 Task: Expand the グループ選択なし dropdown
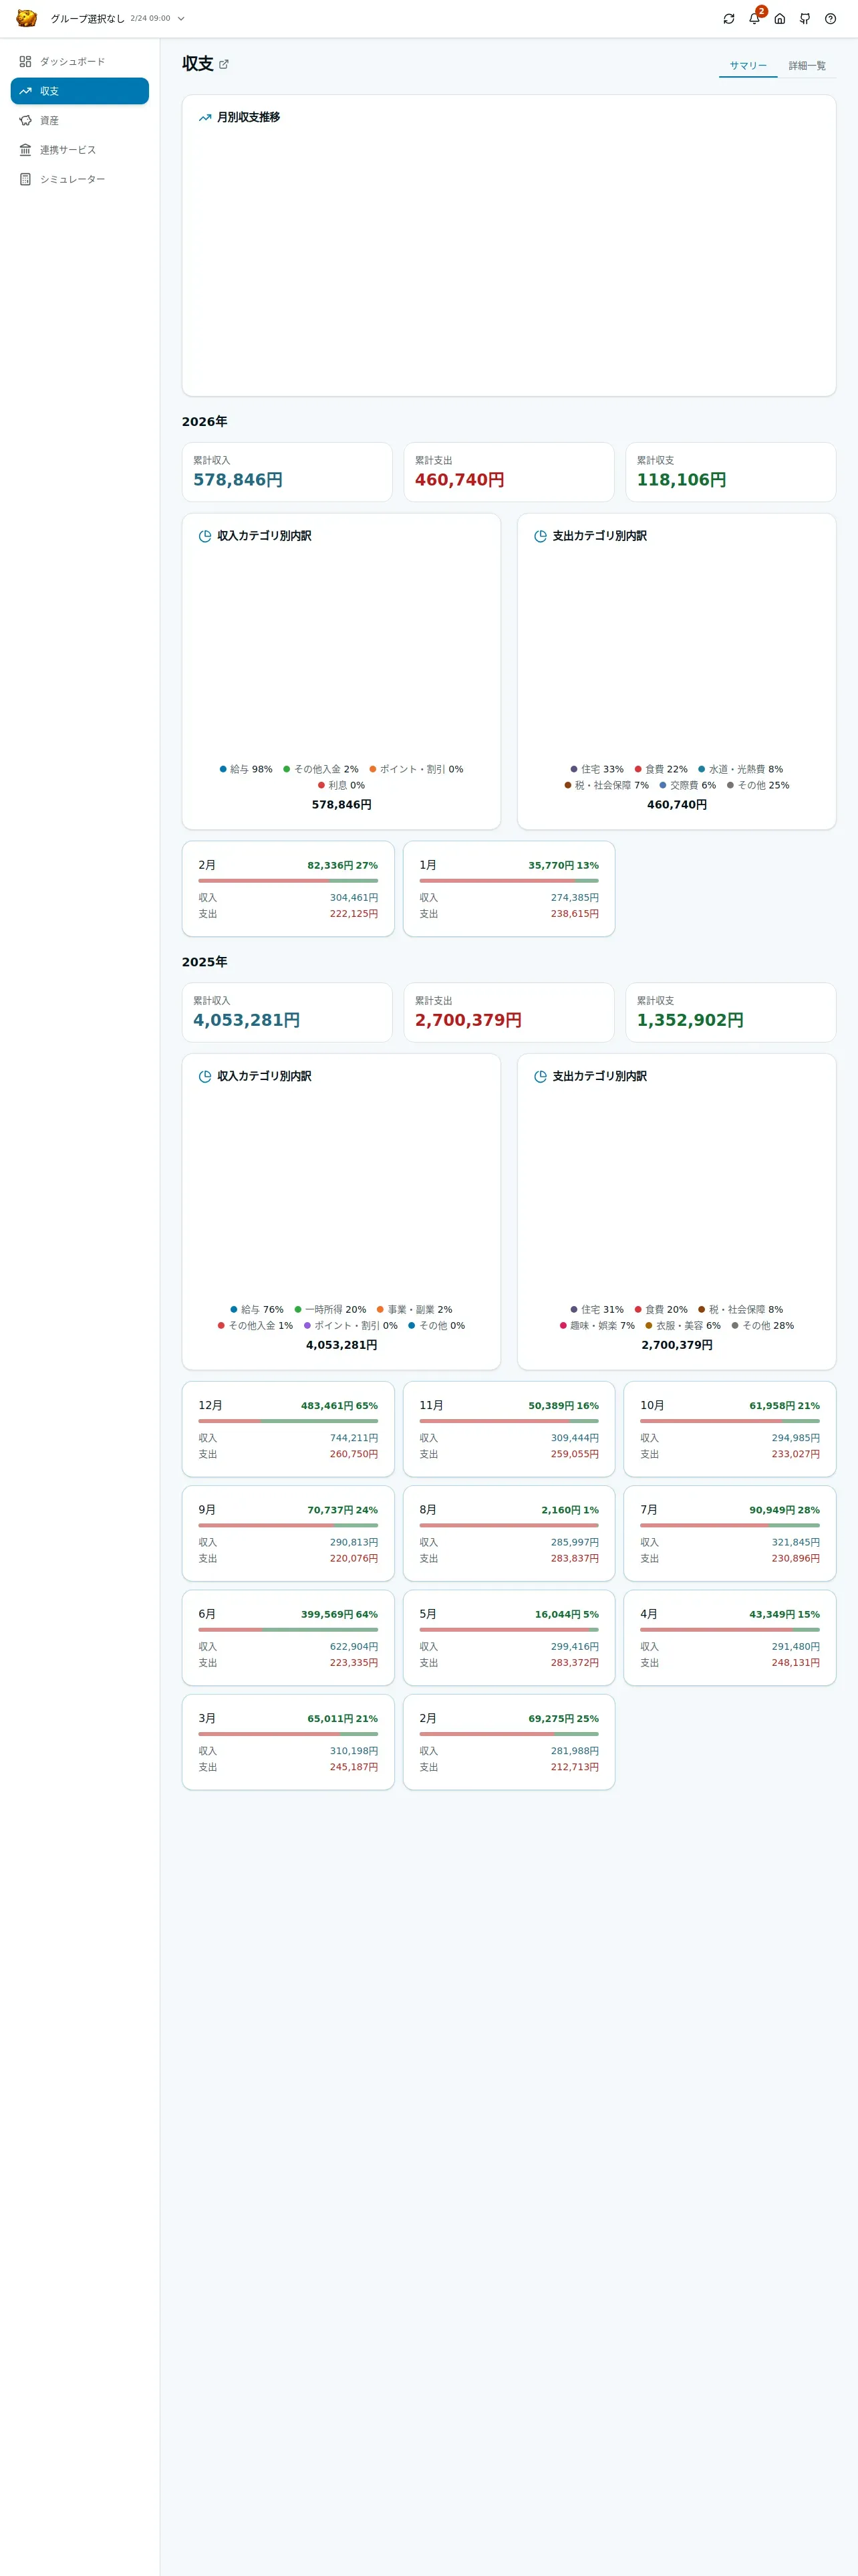[118, 19]
